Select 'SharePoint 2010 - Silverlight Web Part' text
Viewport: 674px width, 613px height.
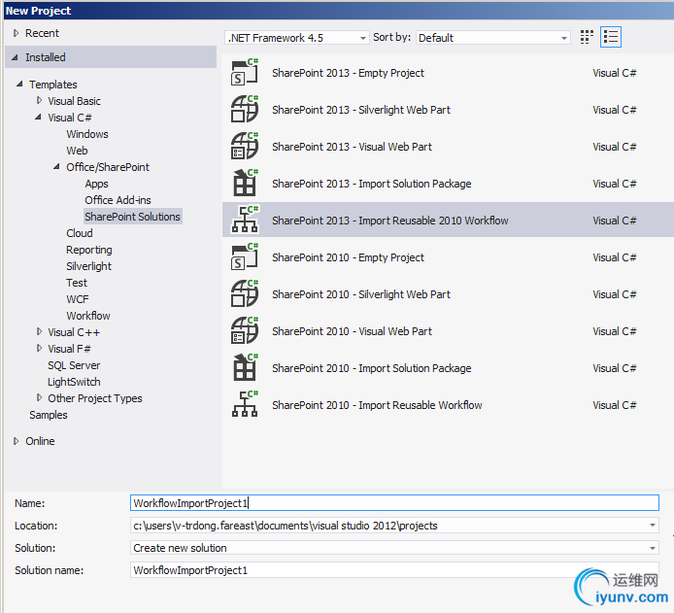tap(361, 294)
